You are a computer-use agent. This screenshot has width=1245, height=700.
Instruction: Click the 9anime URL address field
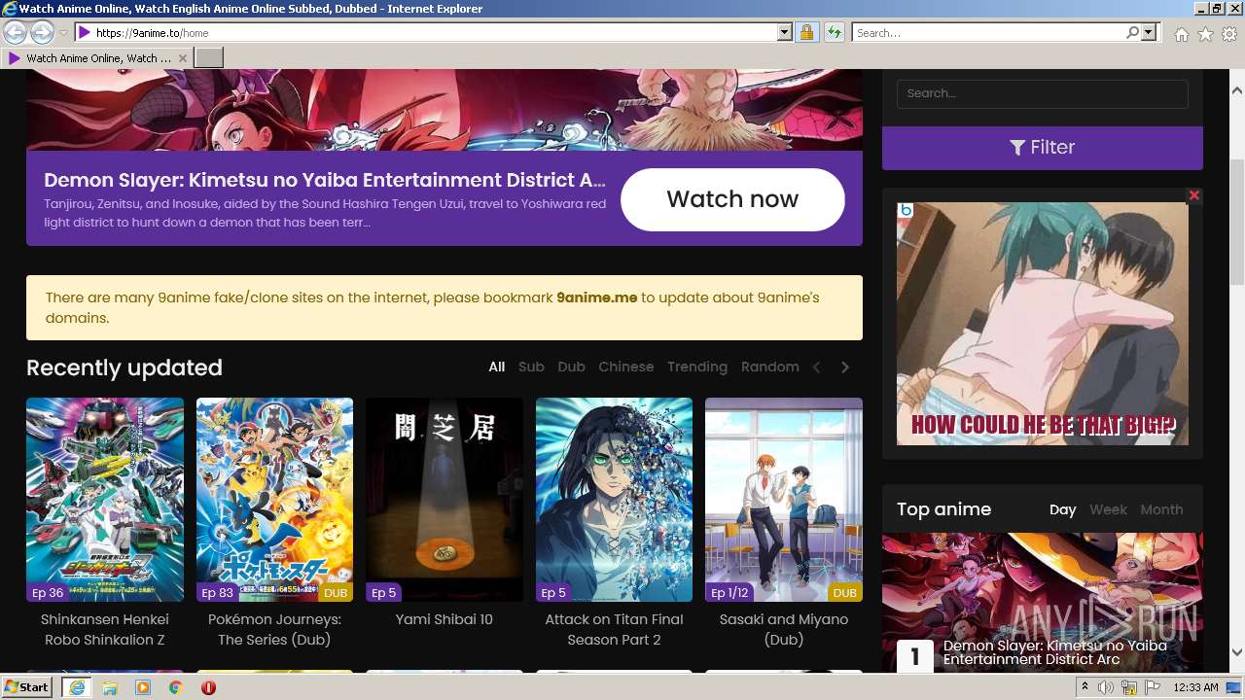point(435,32)
